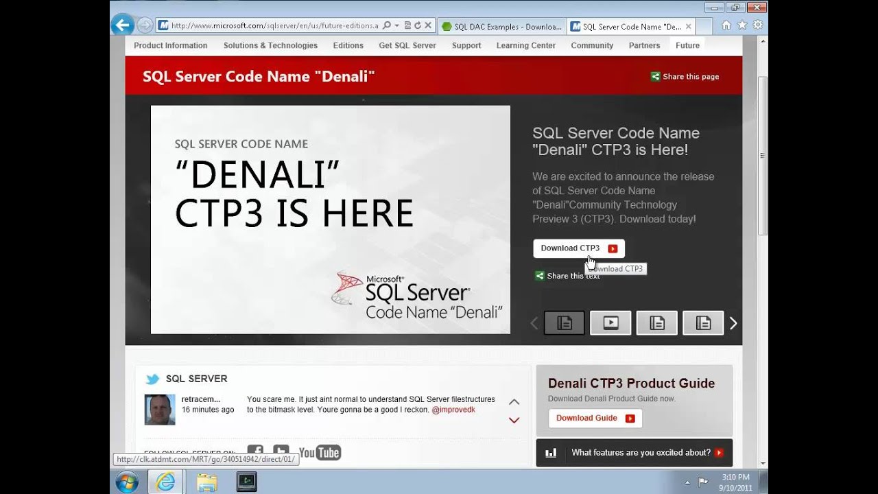Click the Download CTP3 button
This screenshot has width=878, height=494.
(579, 248)
